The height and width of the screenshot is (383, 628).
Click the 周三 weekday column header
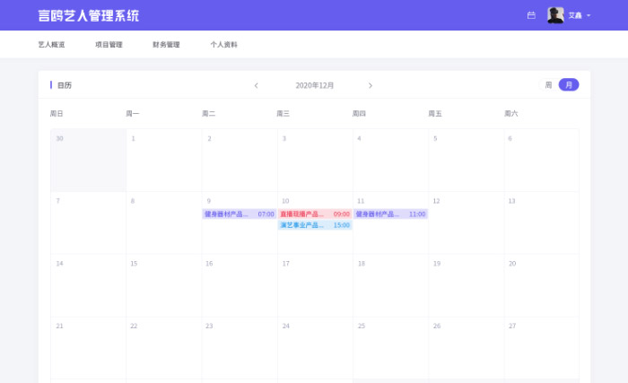point(283,114)
